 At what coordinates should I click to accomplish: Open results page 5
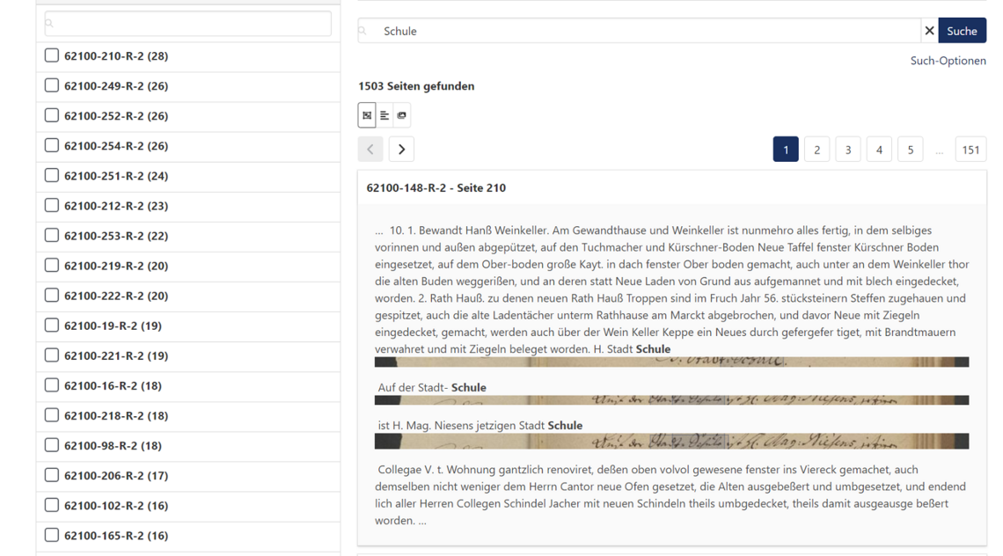point(910,150)
